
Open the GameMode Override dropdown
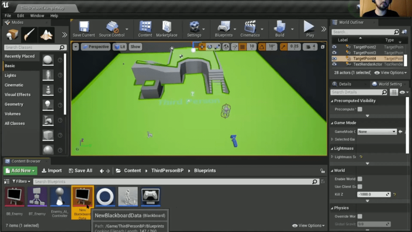pyautogui.click(x=377, y=132)
